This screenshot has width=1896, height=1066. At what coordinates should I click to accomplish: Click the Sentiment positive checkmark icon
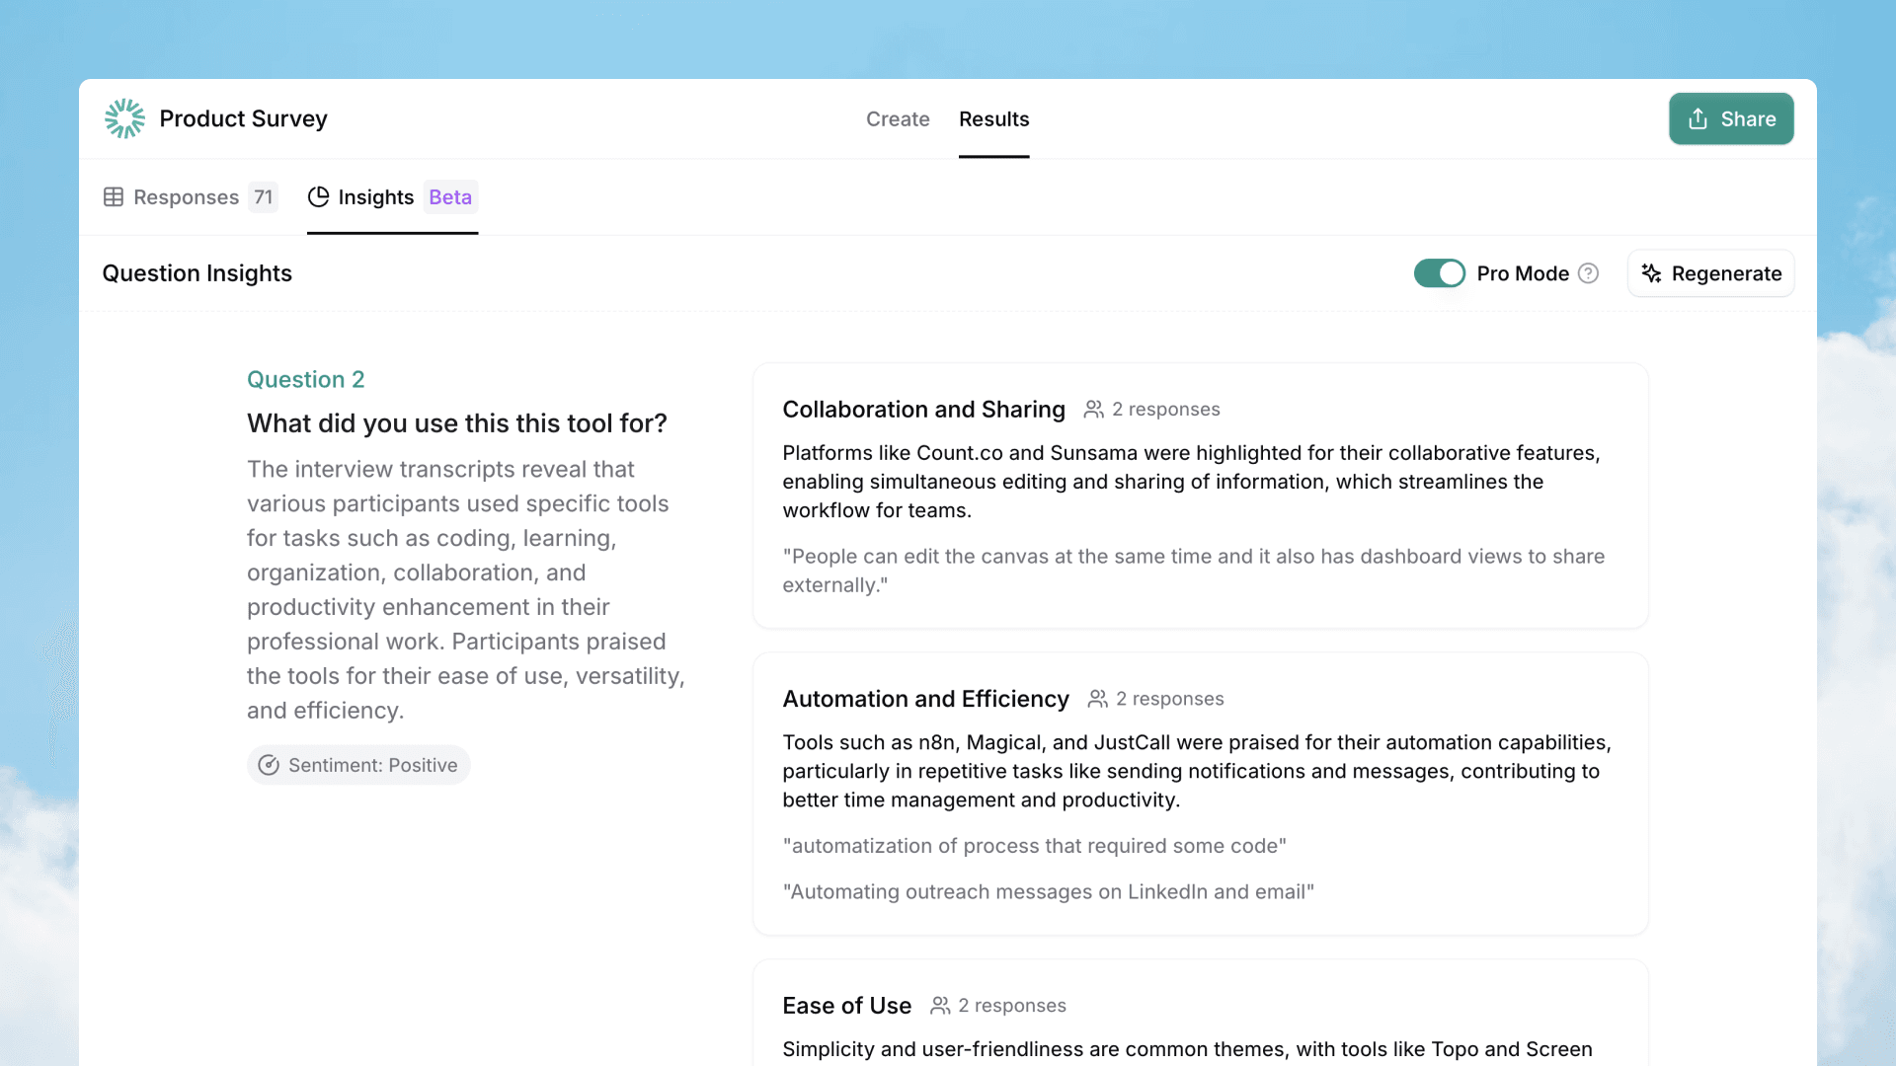tap(269, 764)
